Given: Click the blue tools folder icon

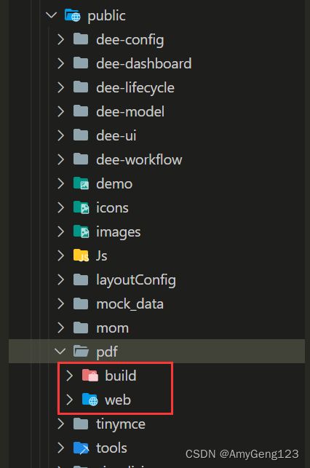Looking at the screenshot, I should tap(82, 448).
